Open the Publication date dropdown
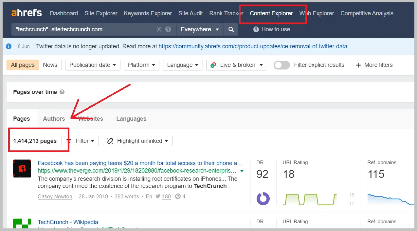 pos(93,65)
